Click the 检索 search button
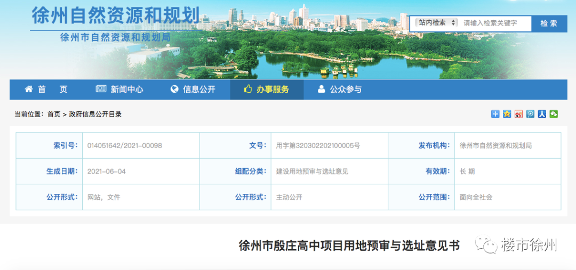The height and width of the screenshot is (270, 576). point(549,23)
